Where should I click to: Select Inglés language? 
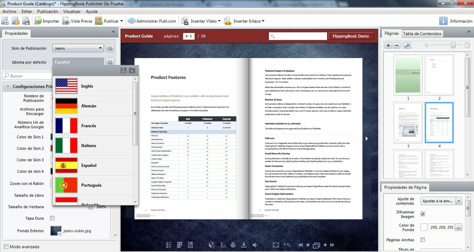pos(93,86)
